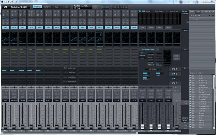Click the patch icon beside Kick 1
This screenshot has height=135, width=216.
pos(191,76)
